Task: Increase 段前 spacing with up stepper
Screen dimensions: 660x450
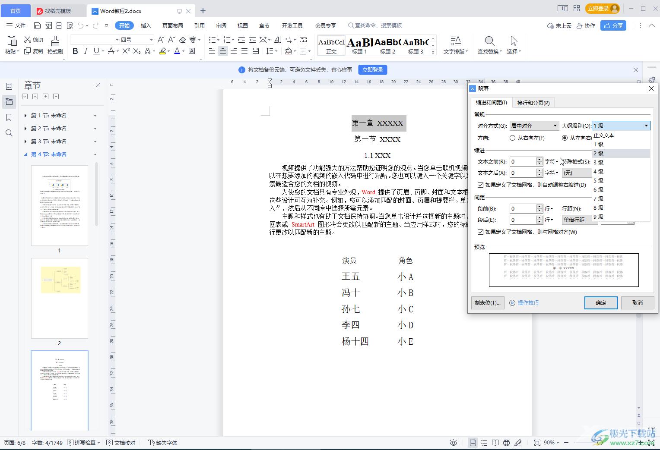Action: point(539,206)
